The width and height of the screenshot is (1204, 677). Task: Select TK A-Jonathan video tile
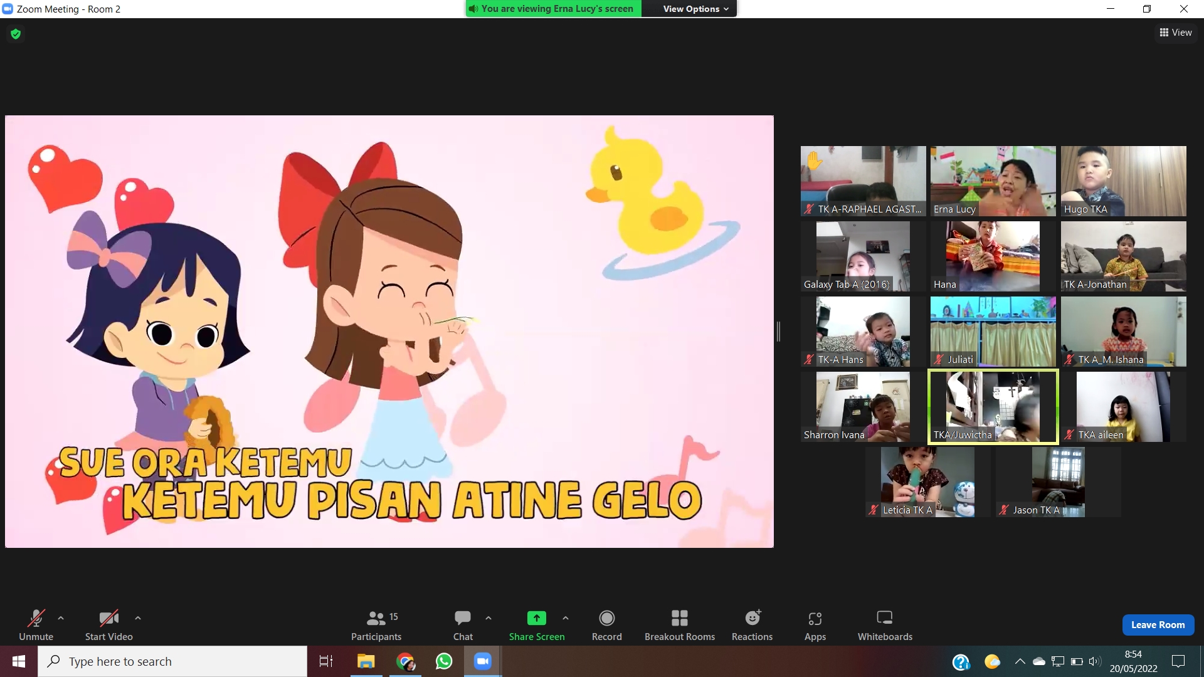click(1124, 256)
